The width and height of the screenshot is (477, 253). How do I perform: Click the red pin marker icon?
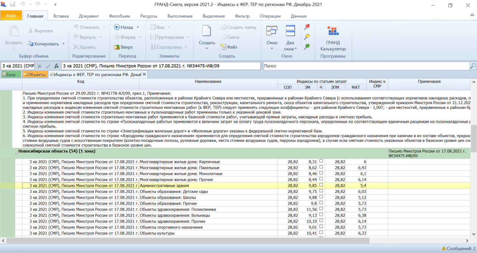coord(307,27)
